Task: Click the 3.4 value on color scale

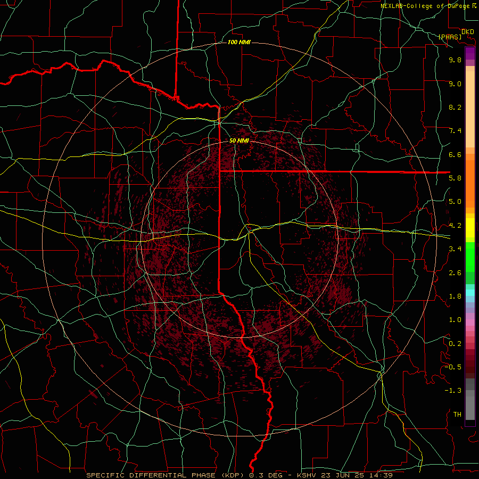Action: (455, 249)
